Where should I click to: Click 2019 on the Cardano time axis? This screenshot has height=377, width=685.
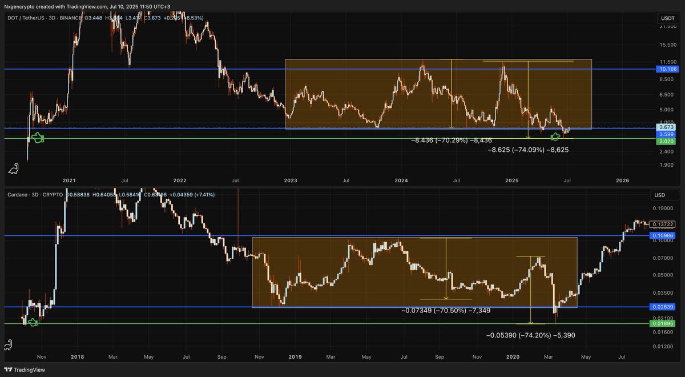click(x=295, y=357)
